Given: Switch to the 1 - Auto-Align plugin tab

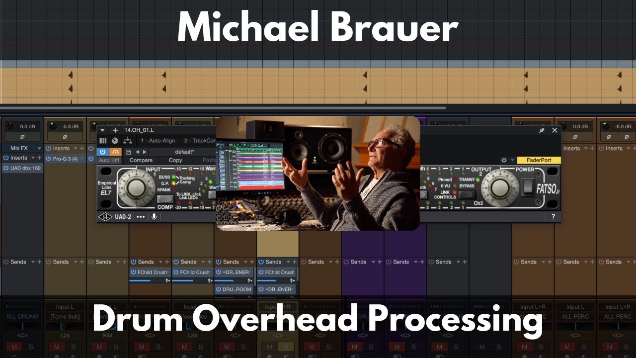Looking at the screenshot, I should point(158,141).
